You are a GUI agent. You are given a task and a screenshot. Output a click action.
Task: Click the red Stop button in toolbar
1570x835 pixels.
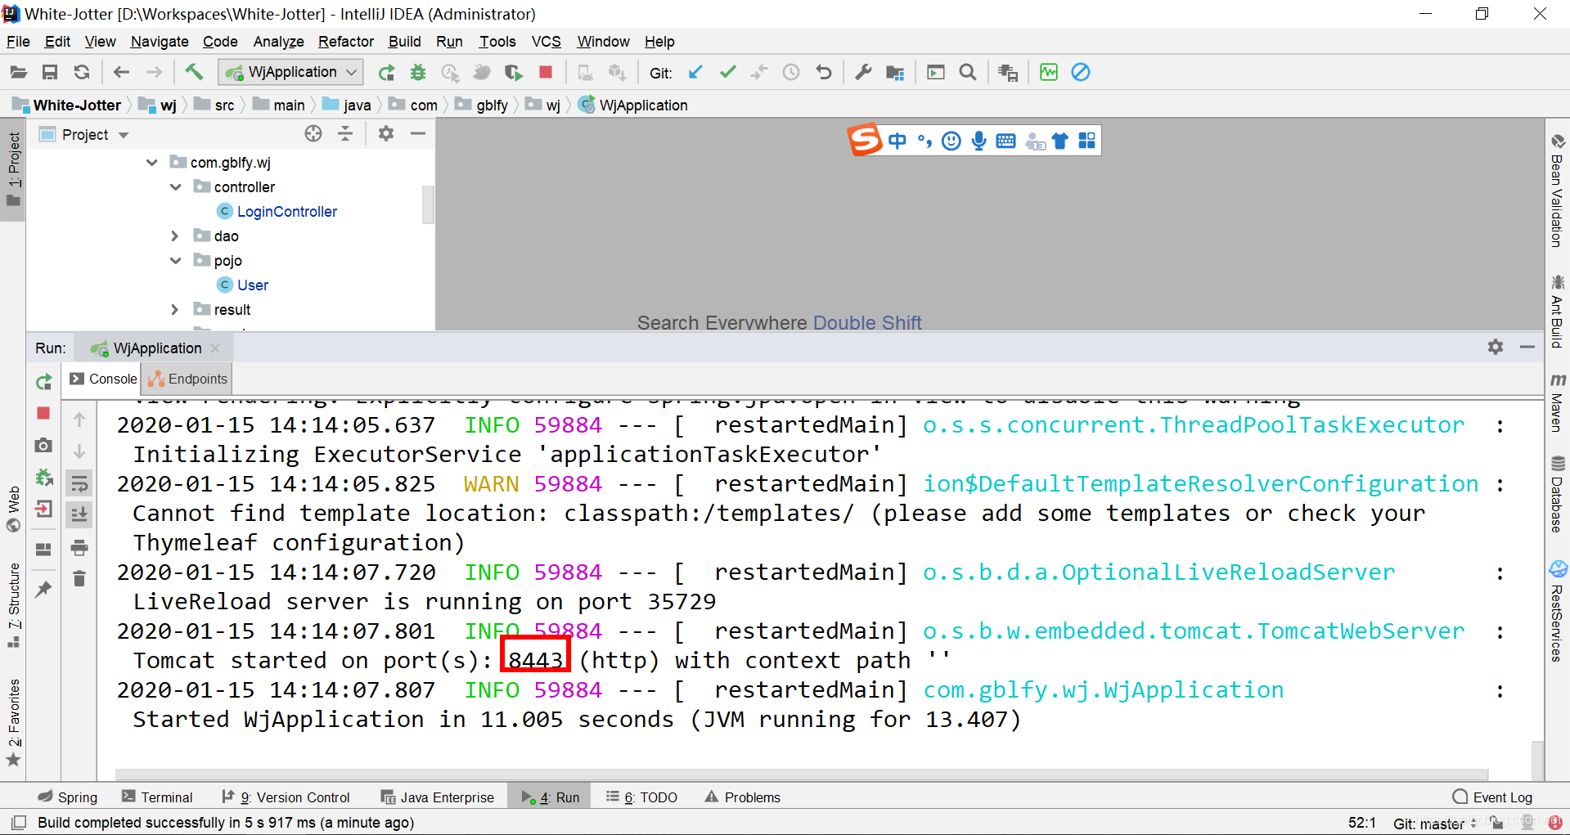[x=546, y=73]
